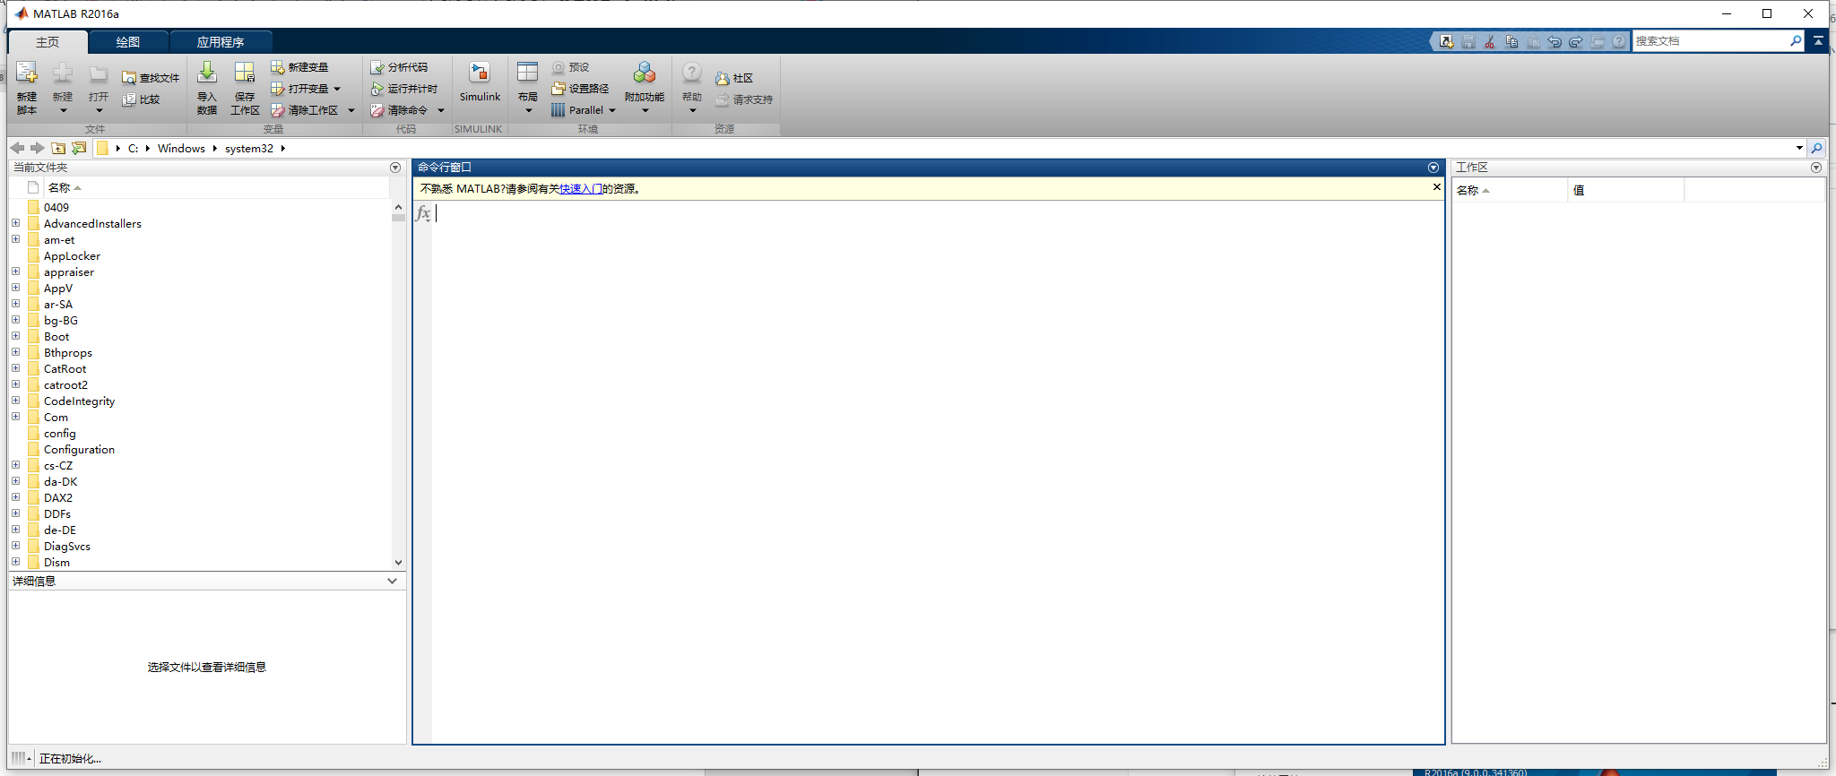Expand the 打开变量 dropdown arrow
1836x776 pixels.
coord(337,89)
